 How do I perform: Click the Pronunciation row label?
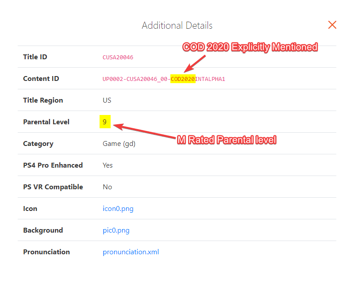46,252
